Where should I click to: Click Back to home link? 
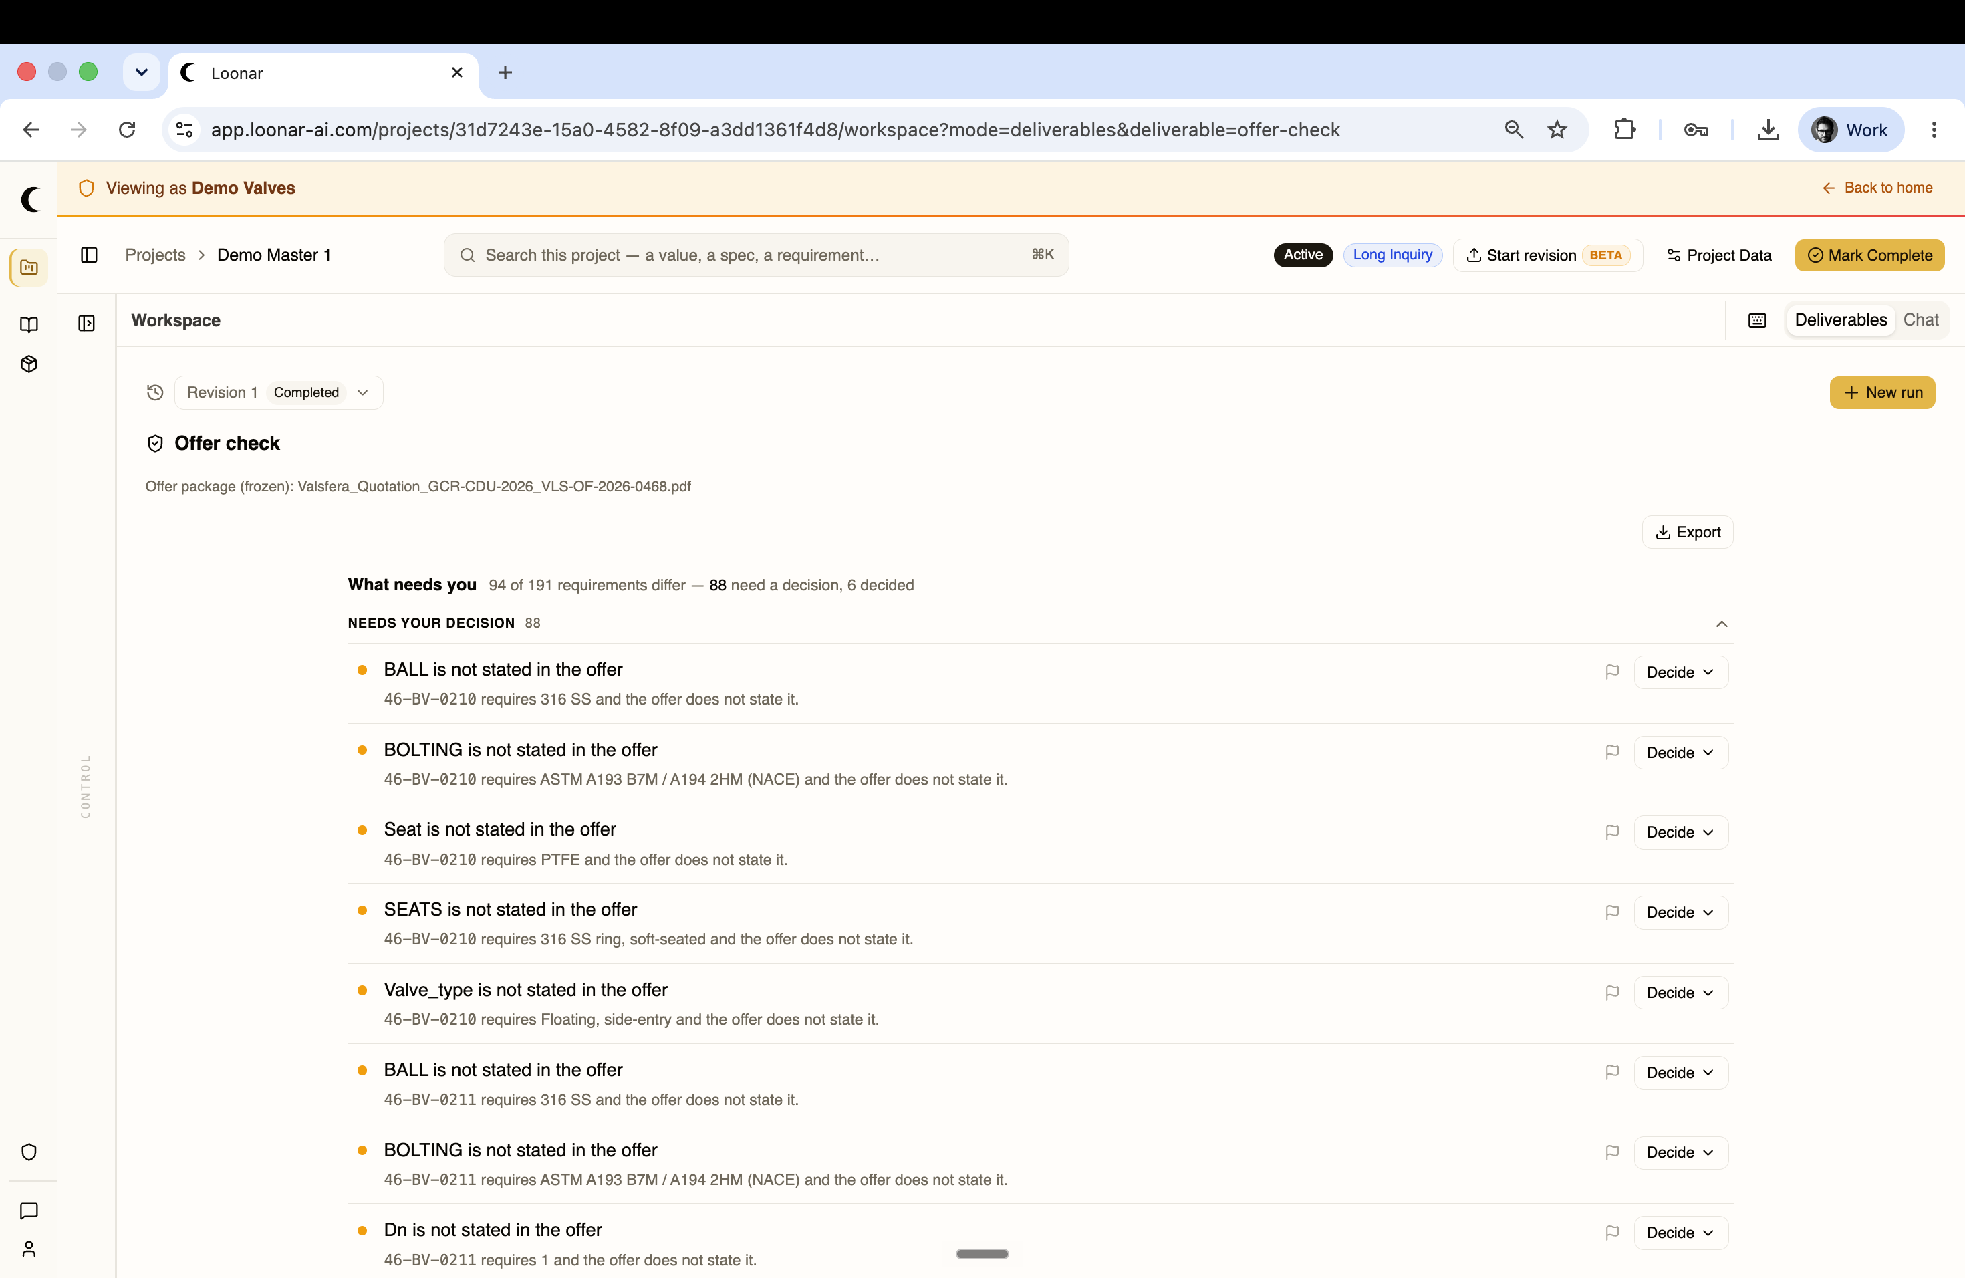click(1877, 188)
